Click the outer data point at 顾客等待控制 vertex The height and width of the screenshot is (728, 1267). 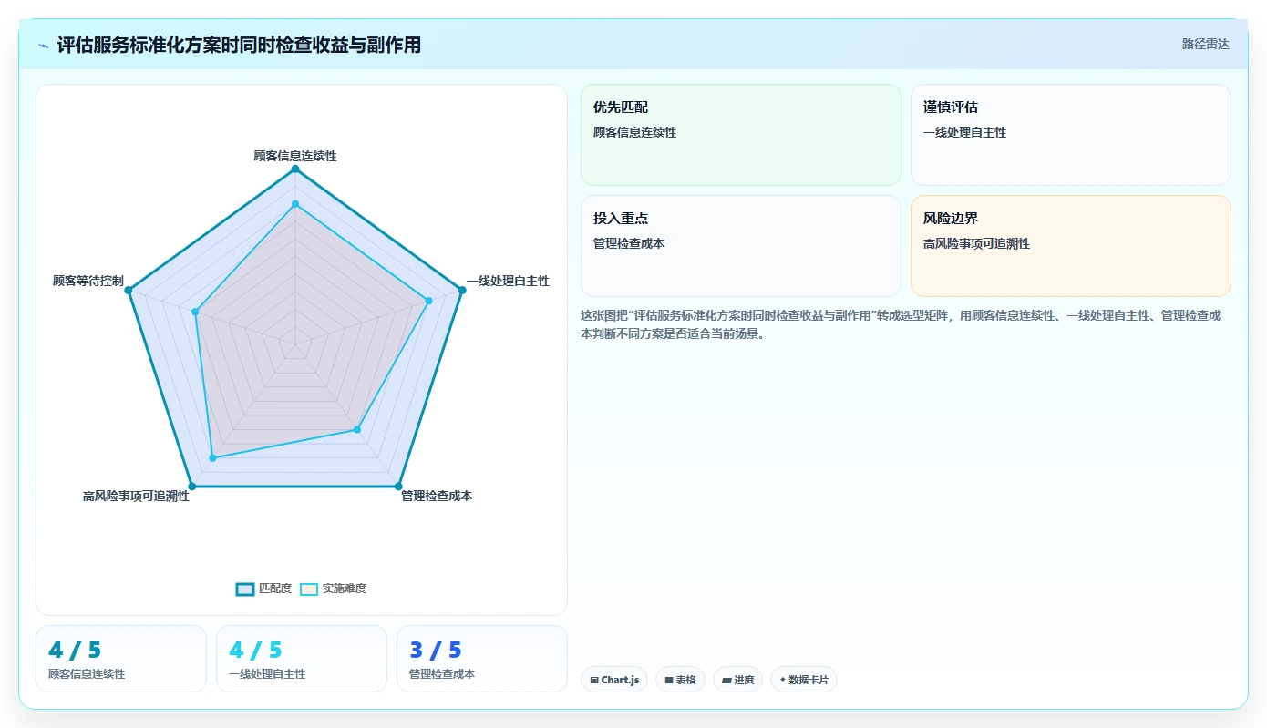pyautogui.click(x=129, y=291)
